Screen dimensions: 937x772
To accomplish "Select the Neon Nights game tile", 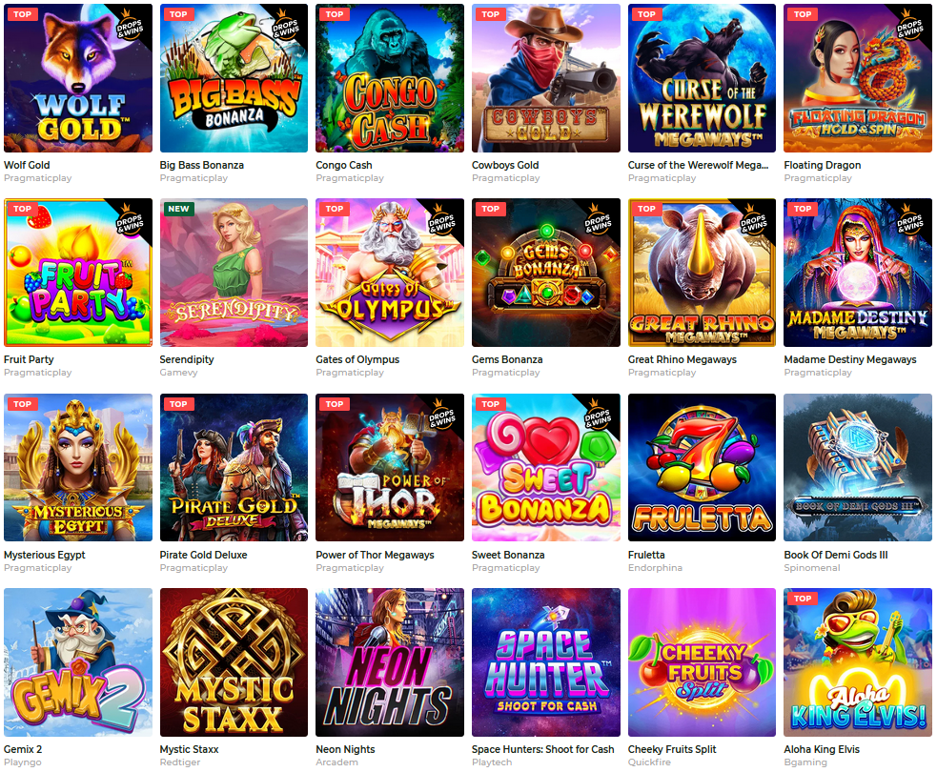I will click(390, 662).
